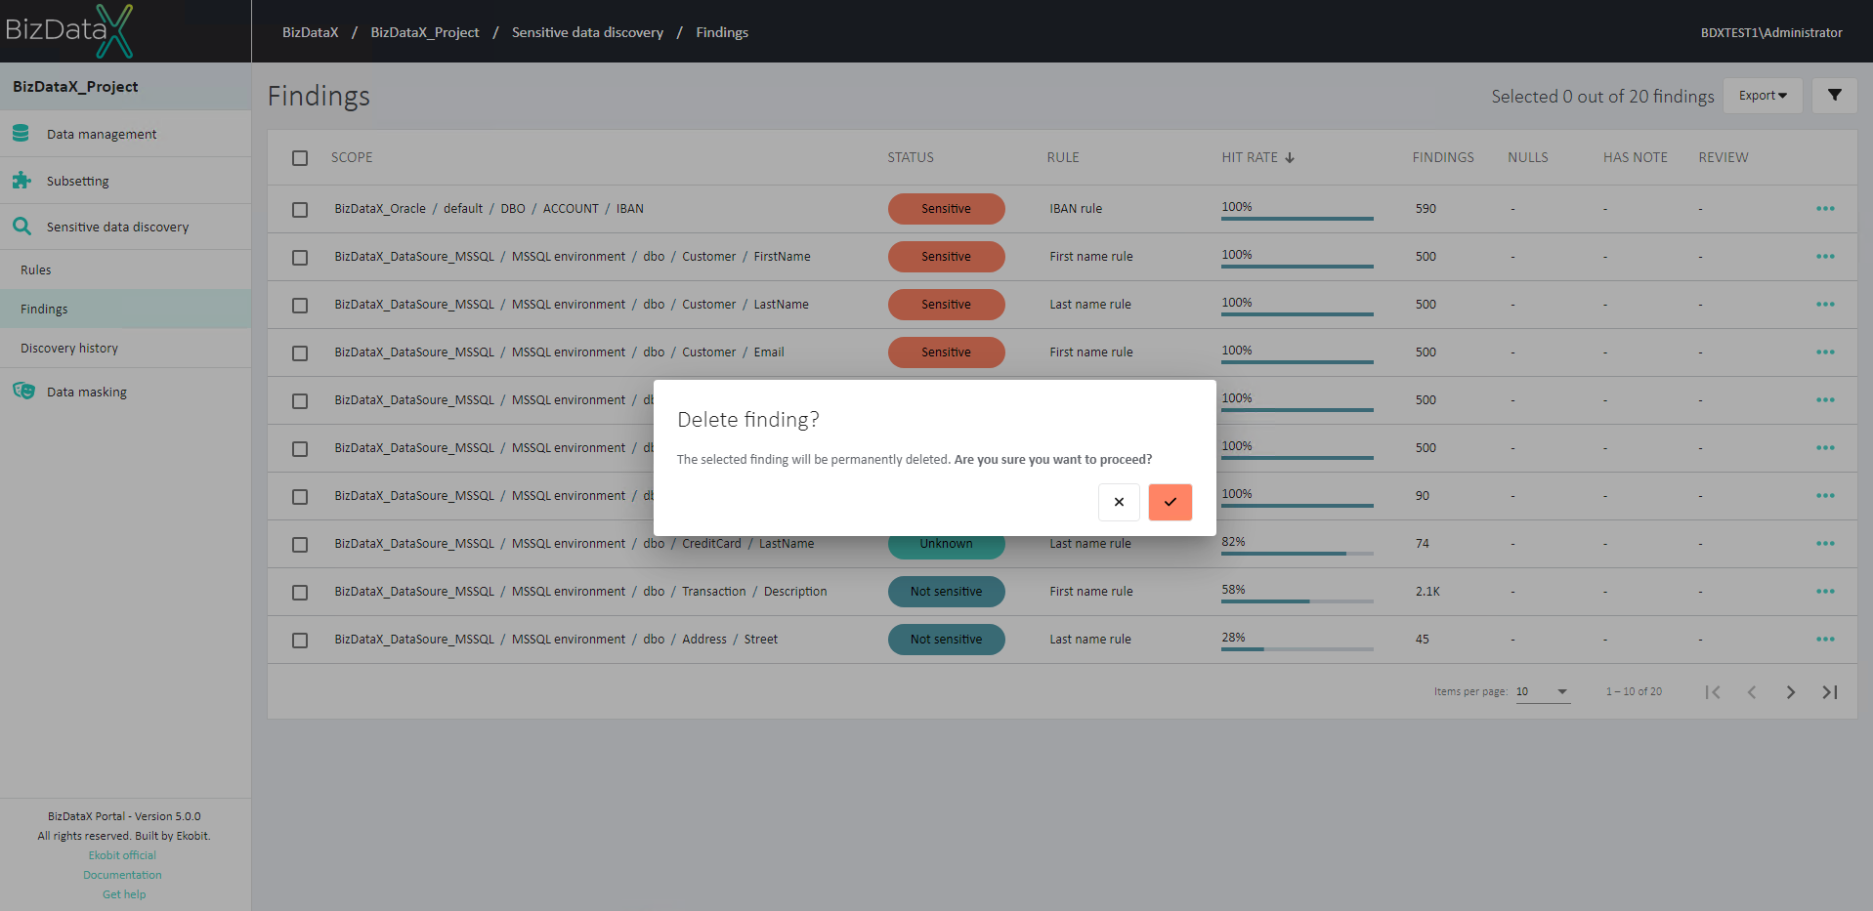Check the Address / Street row checkbox

tap(300, 641)
